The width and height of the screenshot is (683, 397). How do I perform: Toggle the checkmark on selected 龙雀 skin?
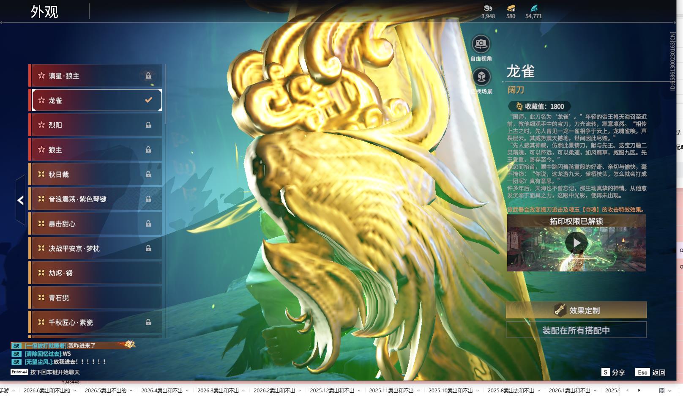point(148,100)
